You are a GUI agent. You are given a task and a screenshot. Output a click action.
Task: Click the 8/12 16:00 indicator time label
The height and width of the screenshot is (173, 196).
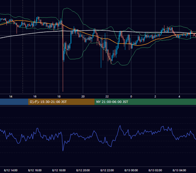click(x=35, y=170)
